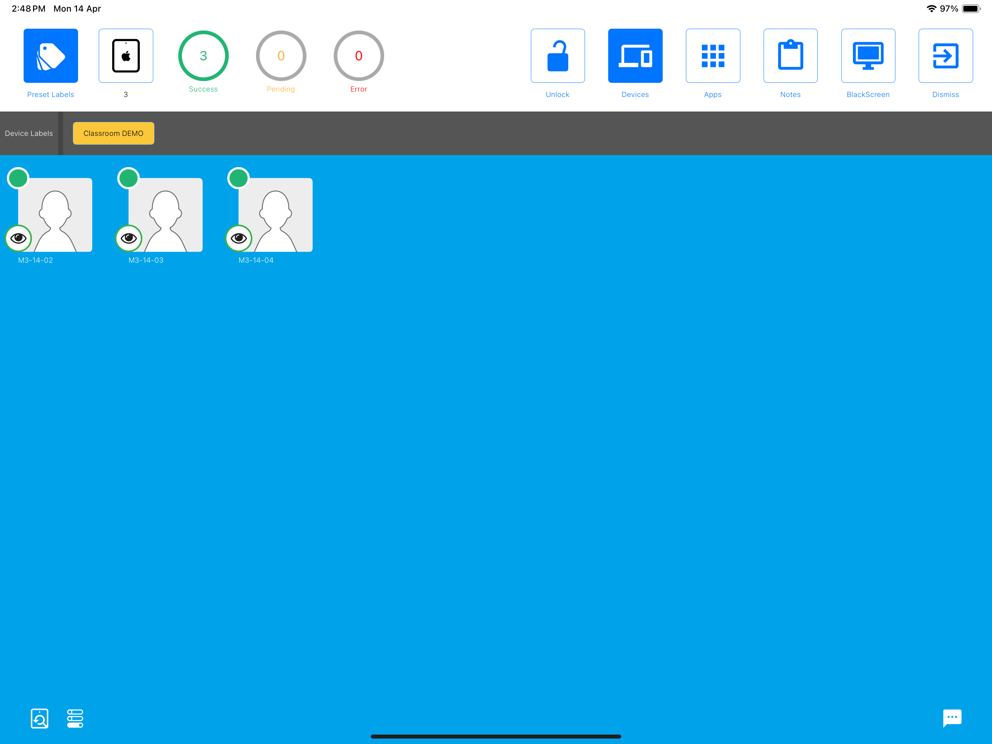This screenshot has width=992, height=744.
Task: Select the M3-14-02 student thumbnail
Action: point(55,214)
